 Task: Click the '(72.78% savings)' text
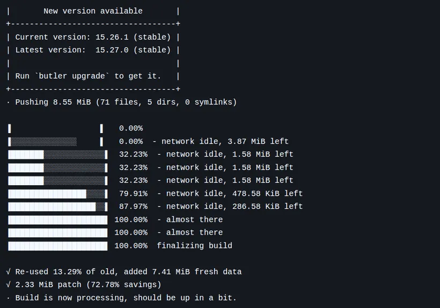click(x=124, y=285)
